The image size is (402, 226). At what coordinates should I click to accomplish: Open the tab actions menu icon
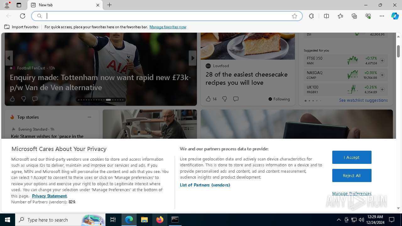[x=19, y=5]
